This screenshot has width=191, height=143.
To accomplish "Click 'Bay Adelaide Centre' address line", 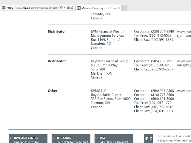I will click(106, 95).
